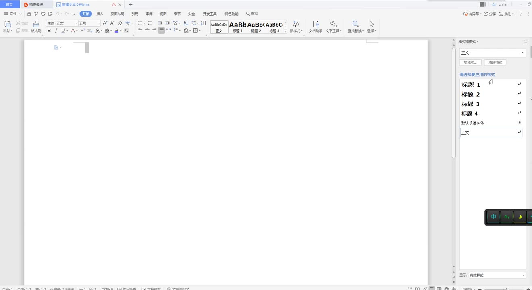This screenshot has height=290, width=532.
Task: Open the 显示 有效样式 dropdown
Action: (497, 275)
